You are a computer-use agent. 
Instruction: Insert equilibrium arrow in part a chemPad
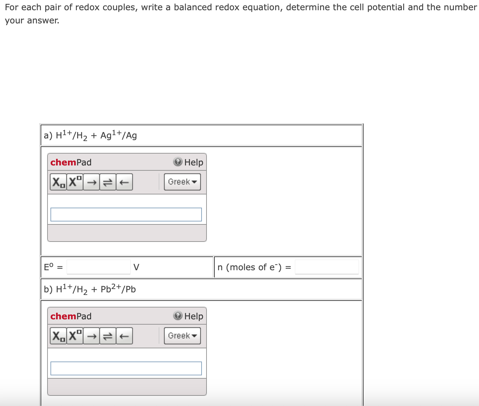coord(108,182)
